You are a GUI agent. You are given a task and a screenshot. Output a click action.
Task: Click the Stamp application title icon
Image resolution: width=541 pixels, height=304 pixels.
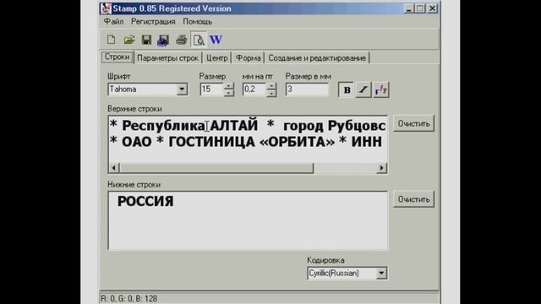[x=106, y=8]
